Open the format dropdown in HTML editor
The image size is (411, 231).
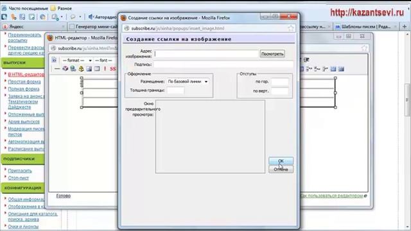click(x=77, y=60)
